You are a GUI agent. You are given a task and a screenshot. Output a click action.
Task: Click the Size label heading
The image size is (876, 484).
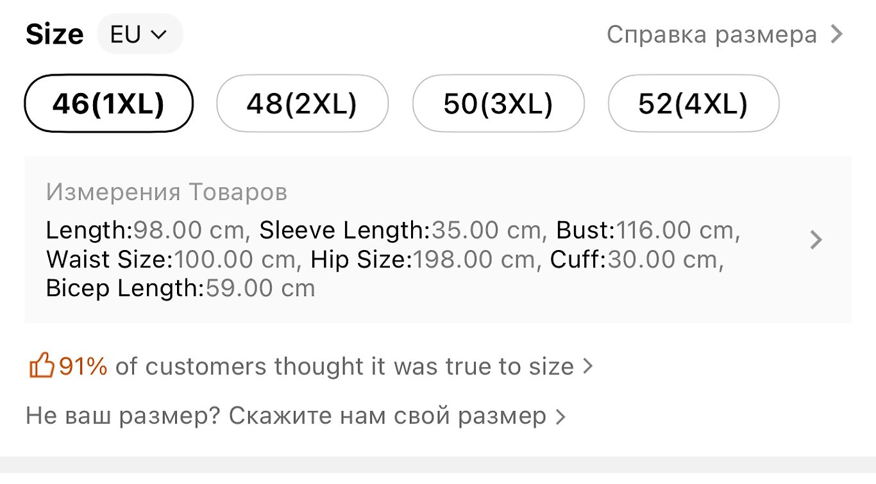[55, 34]
